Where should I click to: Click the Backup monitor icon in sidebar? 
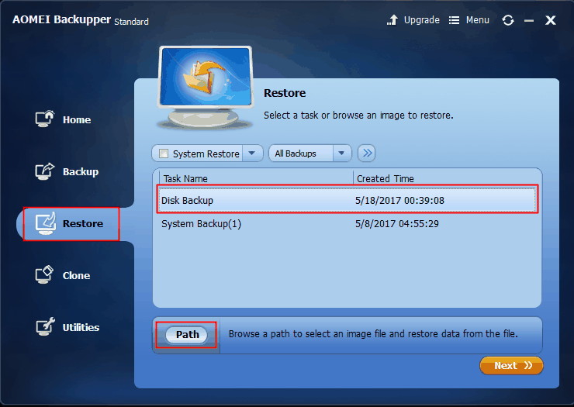(x=45, y=171)
